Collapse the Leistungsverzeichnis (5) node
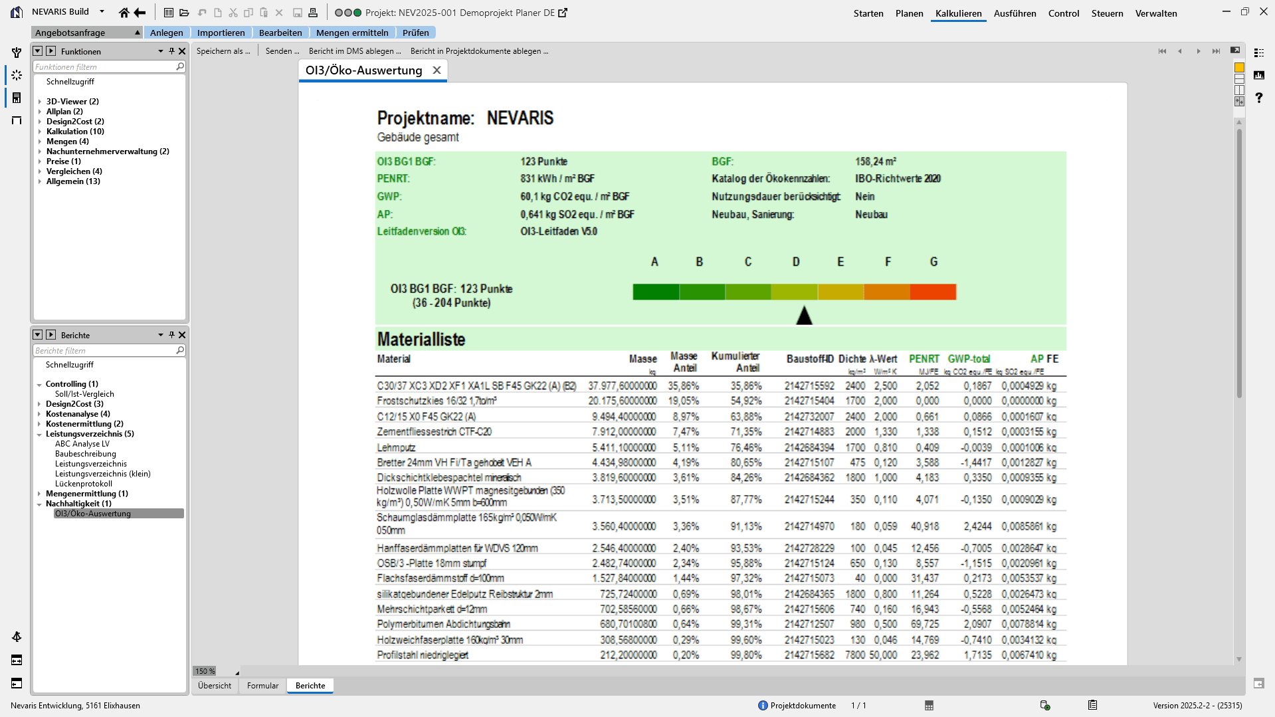This screenshot has width=1275, height=717. pos(40,434)
